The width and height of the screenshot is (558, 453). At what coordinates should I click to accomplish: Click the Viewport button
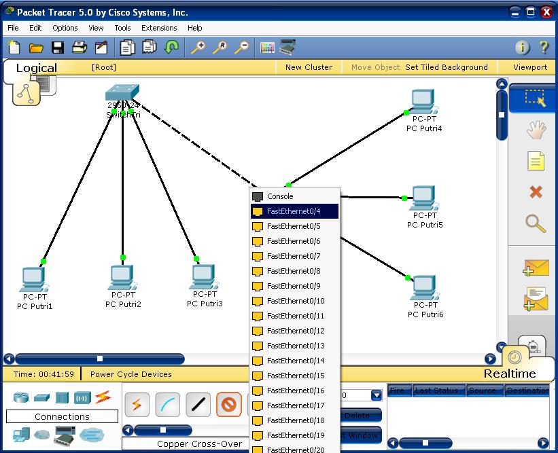(x=530, y=67)
